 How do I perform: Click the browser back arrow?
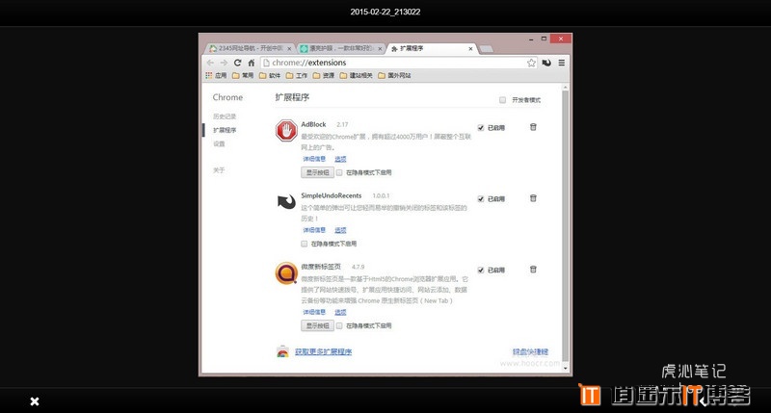click(210, 63)
